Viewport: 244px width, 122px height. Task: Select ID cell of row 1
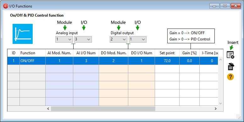[14, 61]
